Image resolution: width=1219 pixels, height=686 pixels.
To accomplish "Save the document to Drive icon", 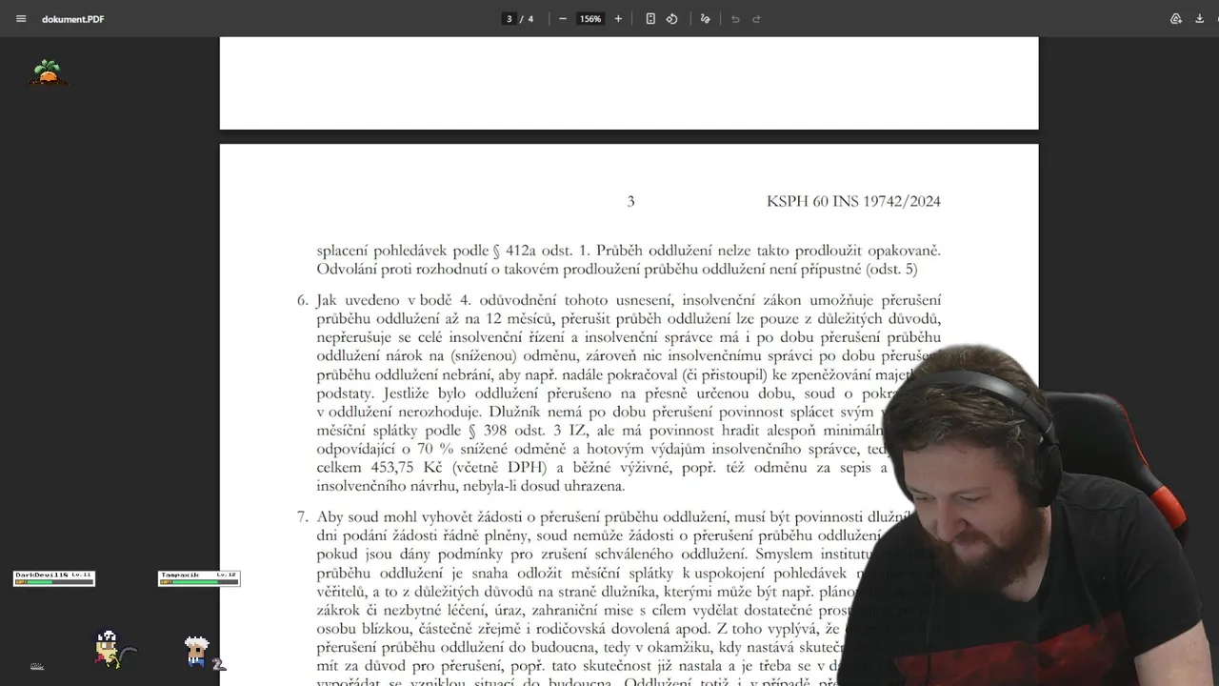I will (x=1176, y=19).
